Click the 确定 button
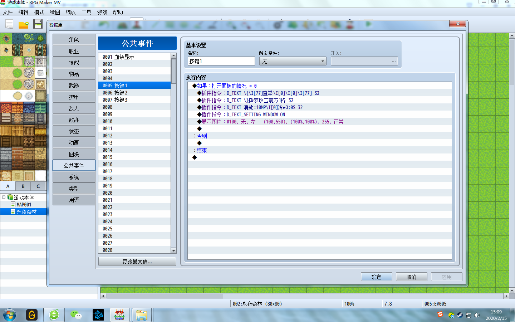Screen dimensions: 515x322 click(376, 277)
